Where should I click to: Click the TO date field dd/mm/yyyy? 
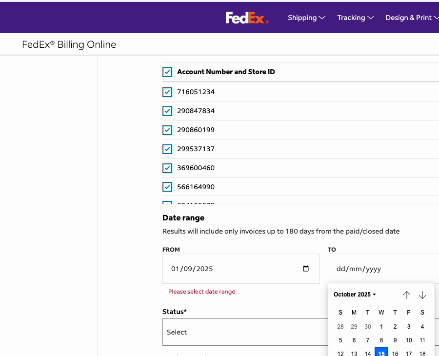[x=383, y=269]
